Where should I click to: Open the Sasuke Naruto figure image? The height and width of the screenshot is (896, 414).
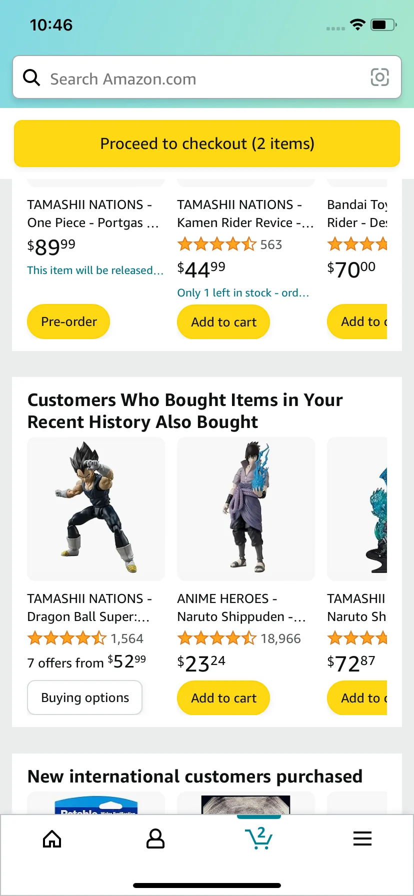point(246,508)
